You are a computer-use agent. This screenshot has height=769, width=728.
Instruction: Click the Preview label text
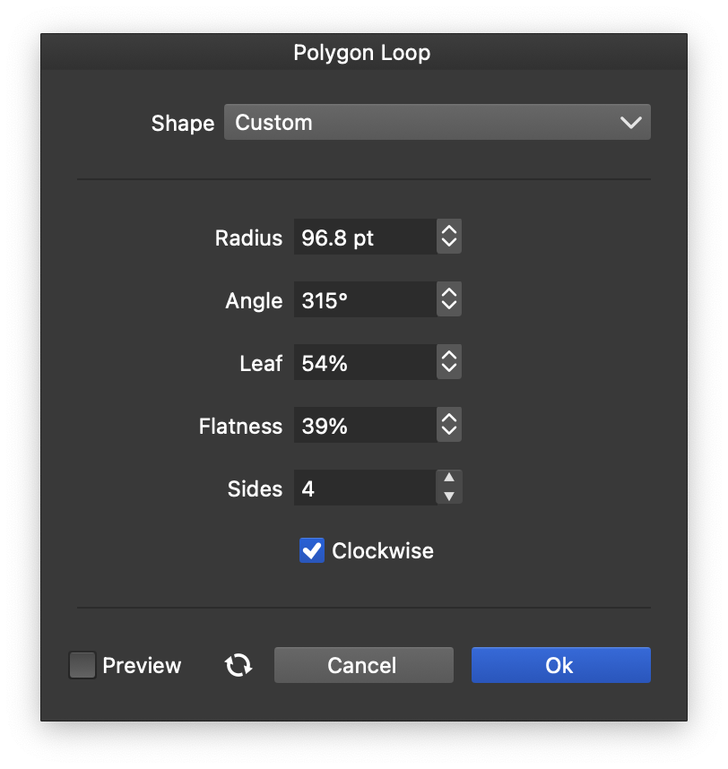tap(142, 665)
